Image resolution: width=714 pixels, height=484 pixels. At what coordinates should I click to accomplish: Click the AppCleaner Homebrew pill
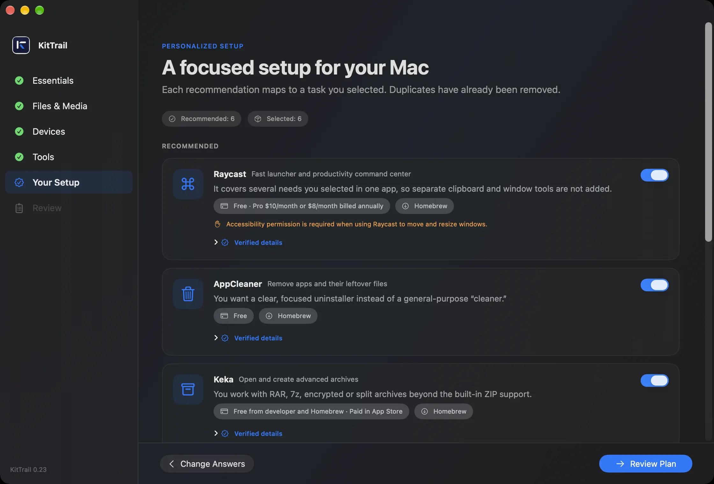(288, 316)
